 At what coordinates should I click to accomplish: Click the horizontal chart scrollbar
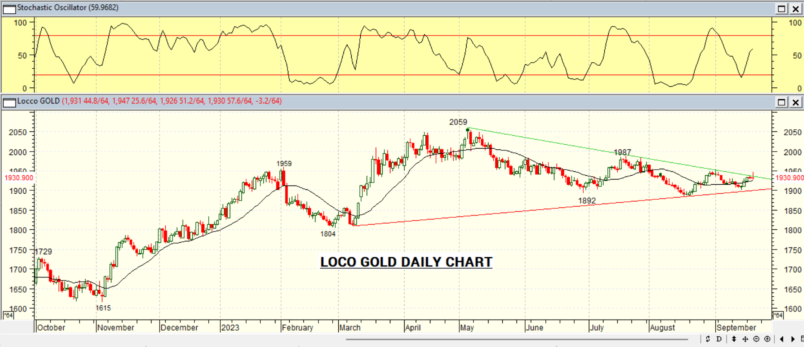point(517,339)
